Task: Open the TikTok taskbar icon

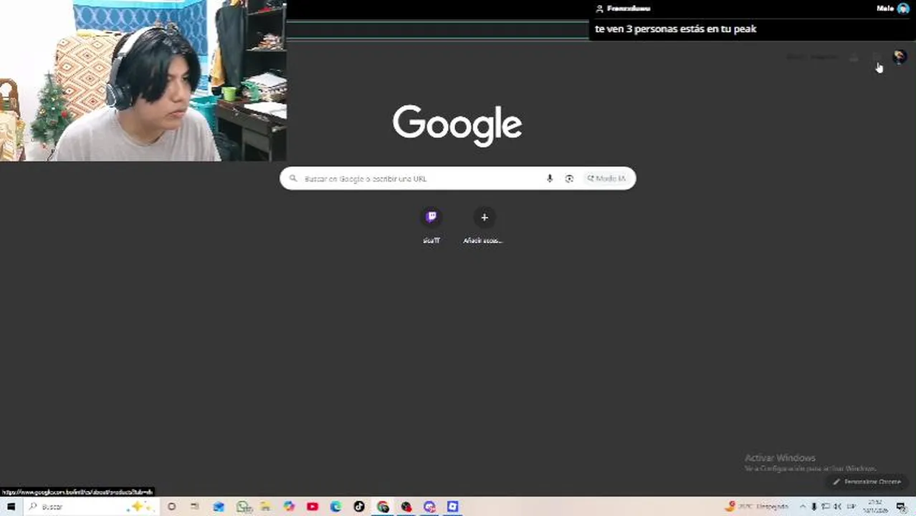Action: click(x=359, y=507)
